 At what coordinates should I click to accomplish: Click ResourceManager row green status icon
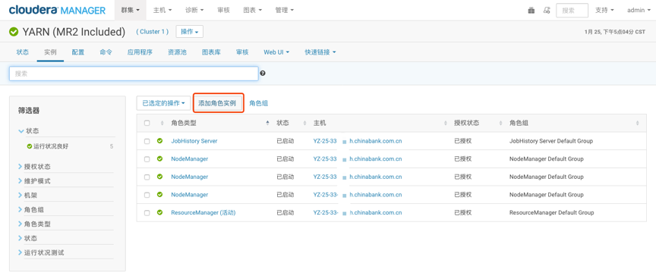(x=159, y=212)
